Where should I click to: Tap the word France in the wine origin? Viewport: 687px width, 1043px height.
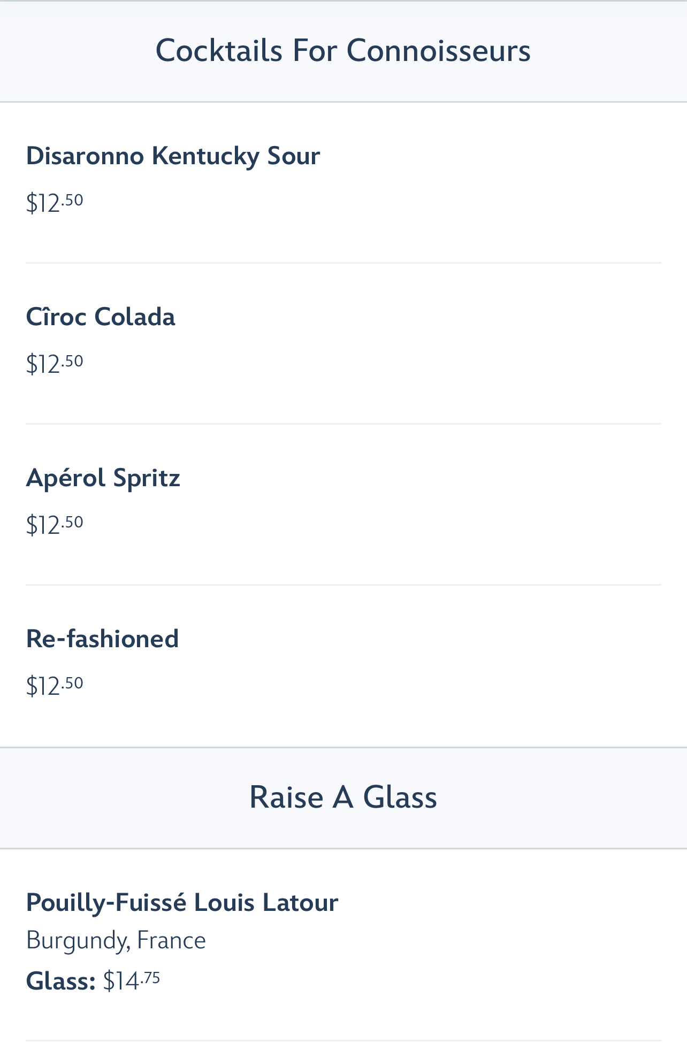(x=171, y=940)
